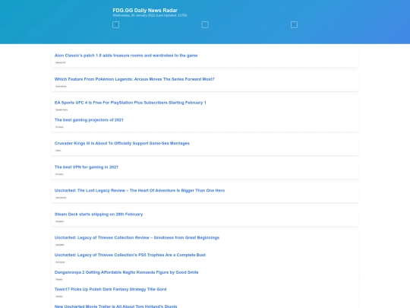Image resolution: width=410 pixels, height=308 pixels.
Task: Click source tag under Thieves Collection Review headline
Action: tap(60, 245)
